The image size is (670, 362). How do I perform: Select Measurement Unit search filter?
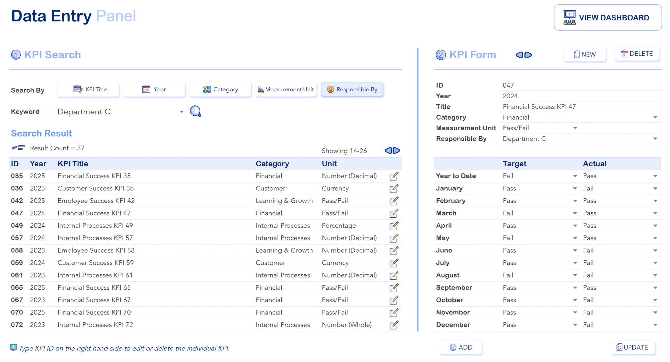click(x=286, y=89)
